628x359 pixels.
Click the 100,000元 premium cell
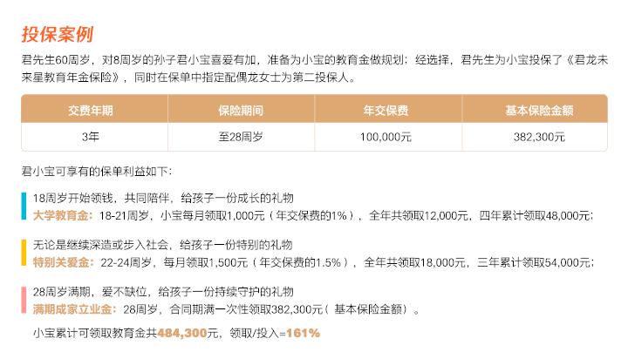pyautogui.click(x=386, y=137)
